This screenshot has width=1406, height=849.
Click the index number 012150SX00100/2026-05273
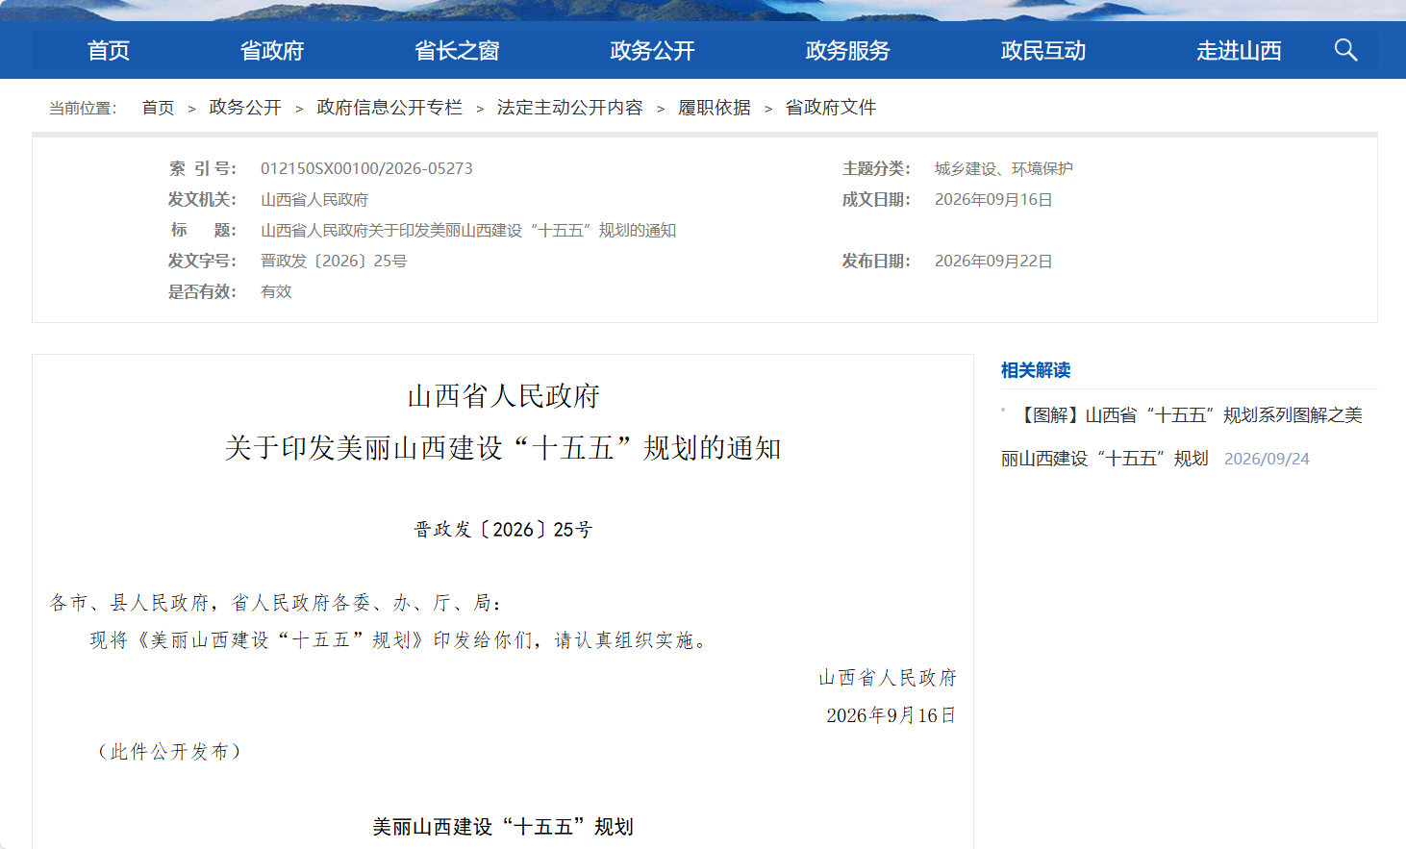pyautogui.click(x=366, y=168)
